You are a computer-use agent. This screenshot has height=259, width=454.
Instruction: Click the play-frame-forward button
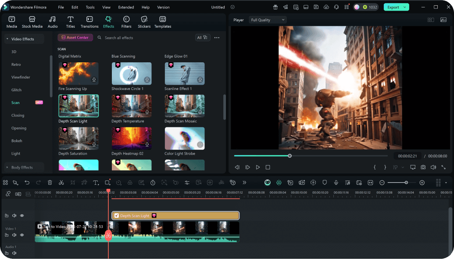pos(247,167)
